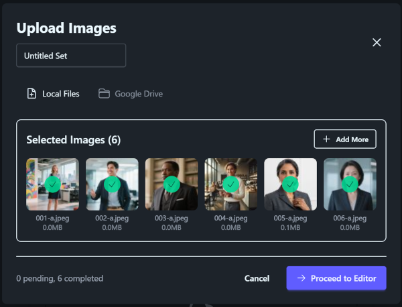Switch to the Local Files tab

point(54,94)
